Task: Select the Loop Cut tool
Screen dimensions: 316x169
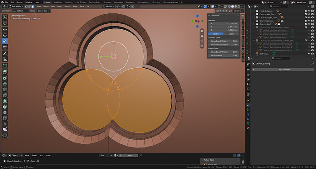Action: coord(5,89)
